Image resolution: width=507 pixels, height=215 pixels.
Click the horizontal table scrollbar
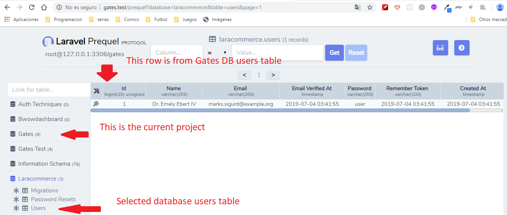[280, 110]
